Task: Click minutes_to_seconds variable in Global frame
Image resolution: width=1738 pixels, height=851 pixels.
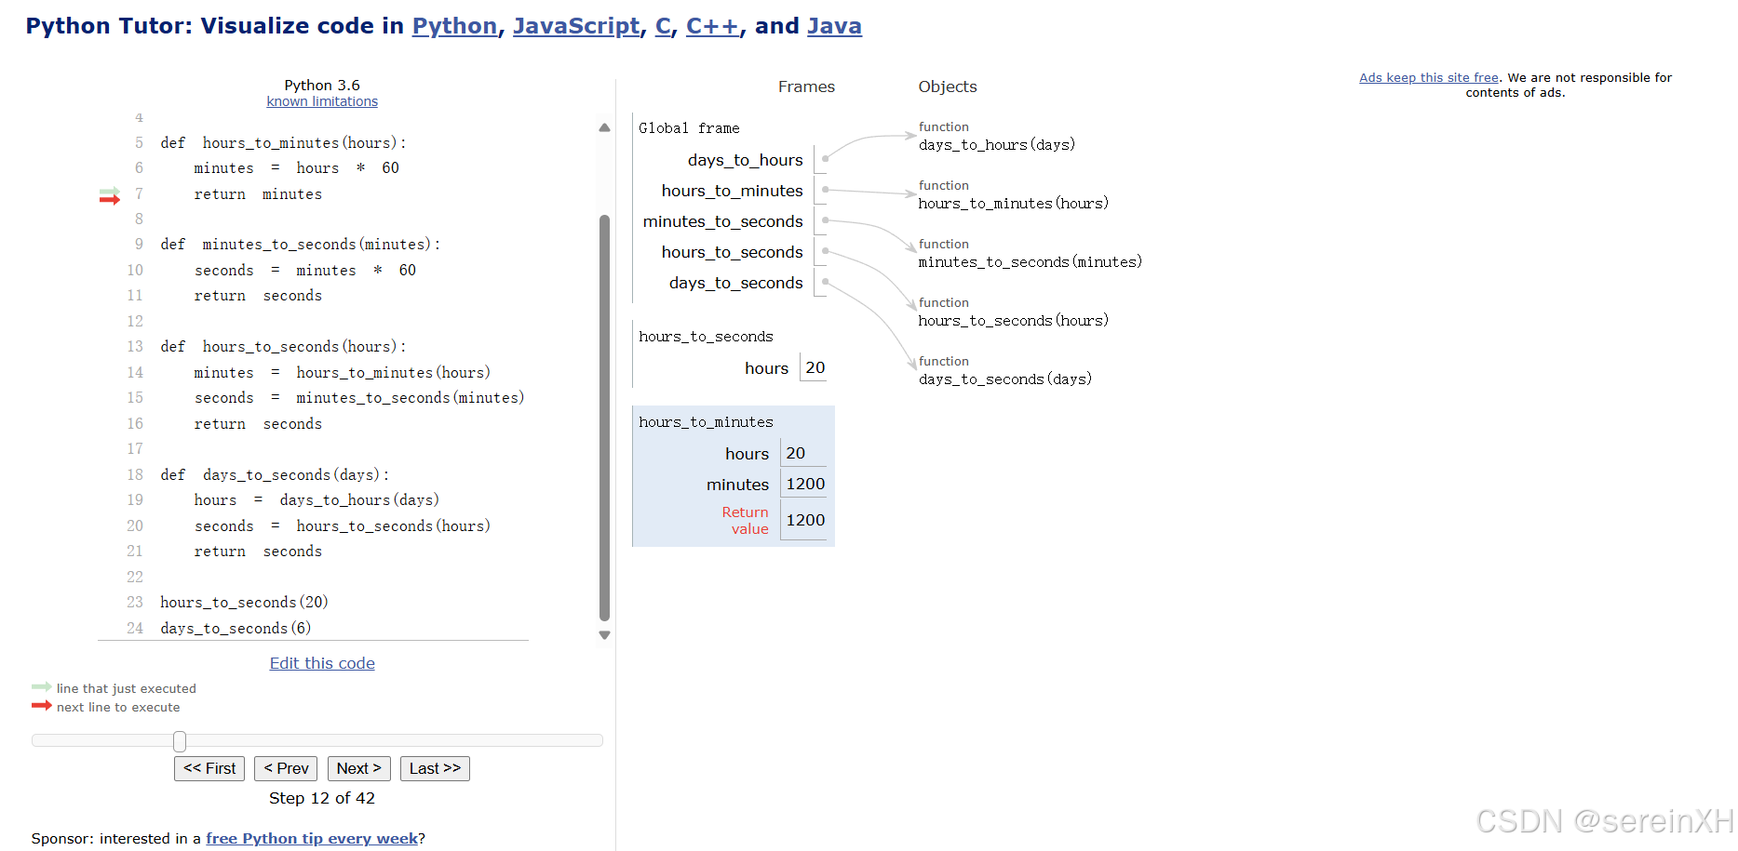Action: tap(722, 221)
